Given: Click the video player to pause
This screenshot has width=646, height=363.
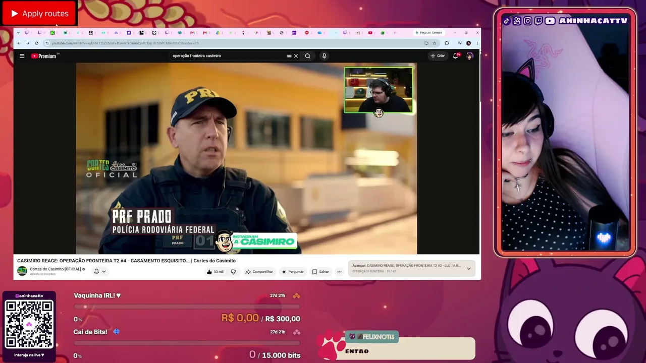Looking at the screenshot, I should (x=246, y=158).
